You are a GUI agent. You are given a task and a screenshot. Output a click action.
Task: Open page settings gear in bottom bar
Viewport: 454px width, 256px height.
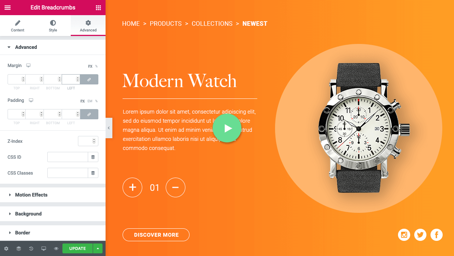click(x=6, y=249)
